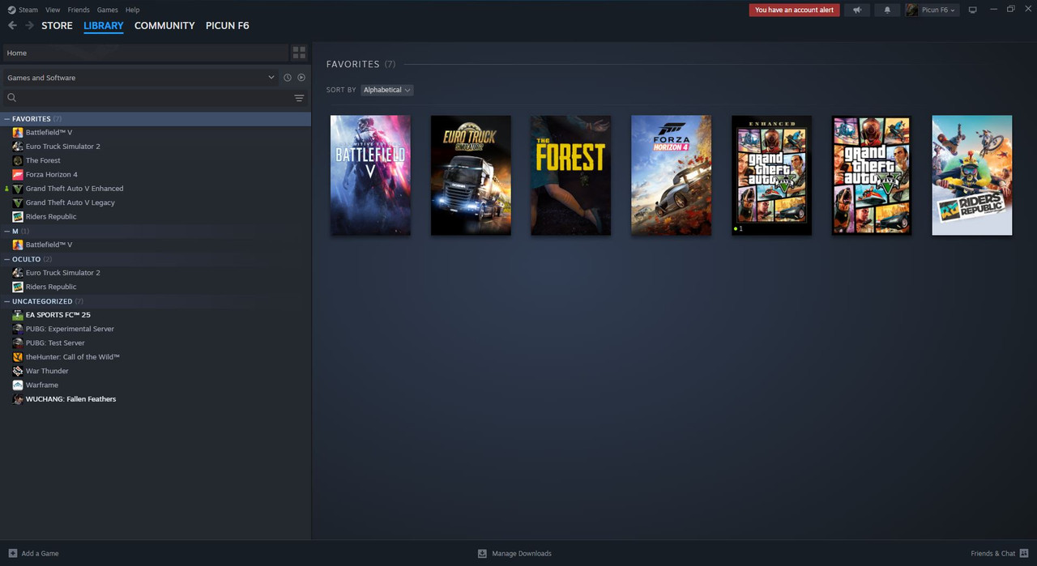This screenshot has width=1037, height=566.
Task: Click the profile avatar icon
Action: 912,10
